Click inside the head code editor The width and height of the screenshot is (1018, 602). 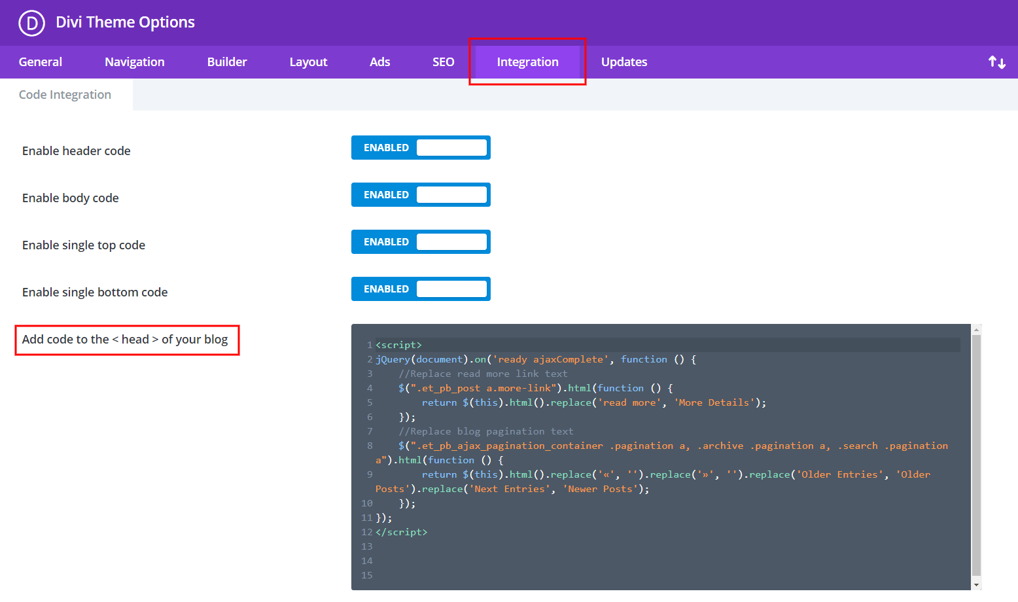pyautogui.click(x=661, y=457)
